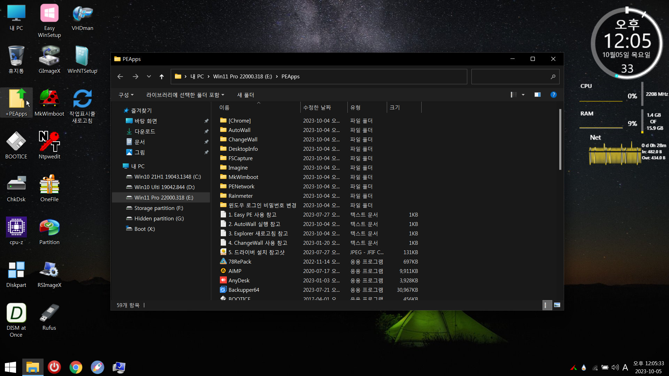The height and width of the screenshot is (376, 669).
Task: Click the volume icon in system tray
Action: tap(615, 367)
